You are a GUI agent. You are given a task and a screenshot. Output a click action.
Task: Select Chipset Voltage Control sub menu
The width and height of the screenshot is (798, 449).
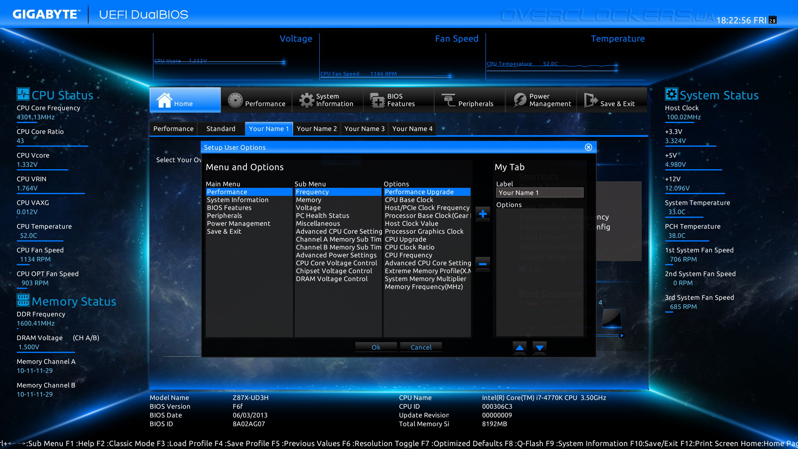click(x=338, y=271)
